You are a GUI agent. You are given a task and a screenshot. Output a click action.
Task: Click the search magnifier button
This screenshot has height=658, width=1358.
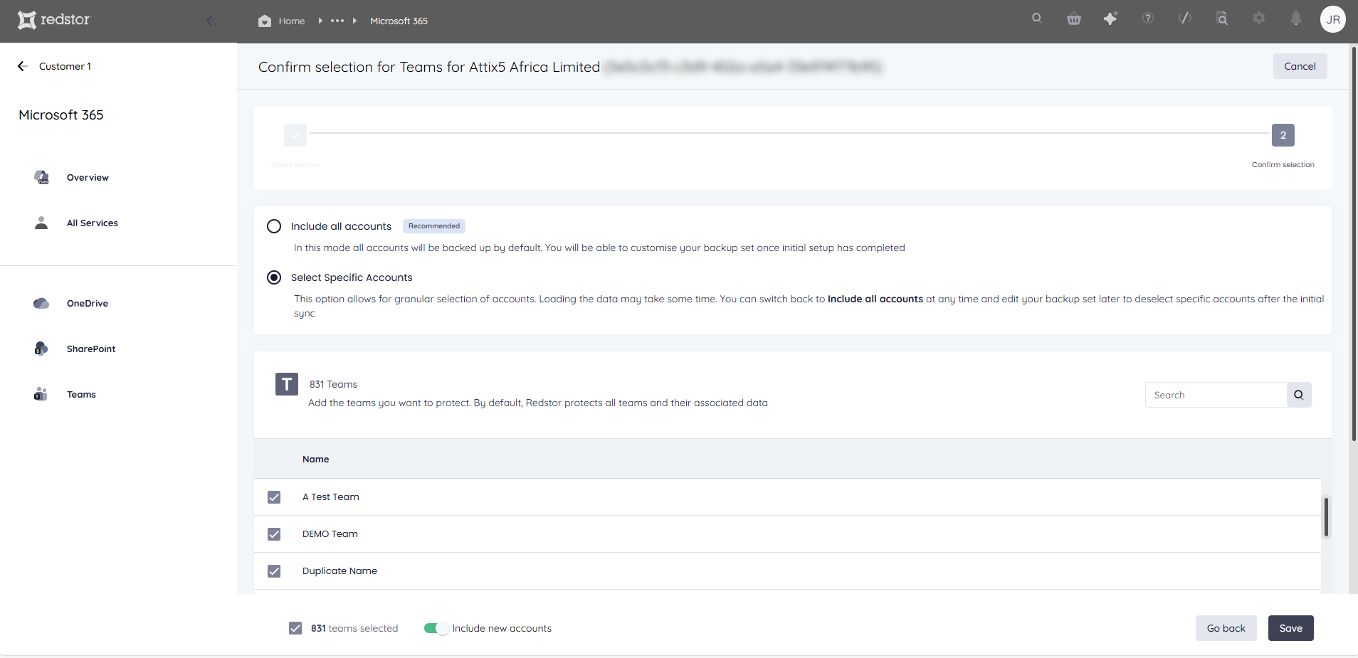(x=1299, y=395)
